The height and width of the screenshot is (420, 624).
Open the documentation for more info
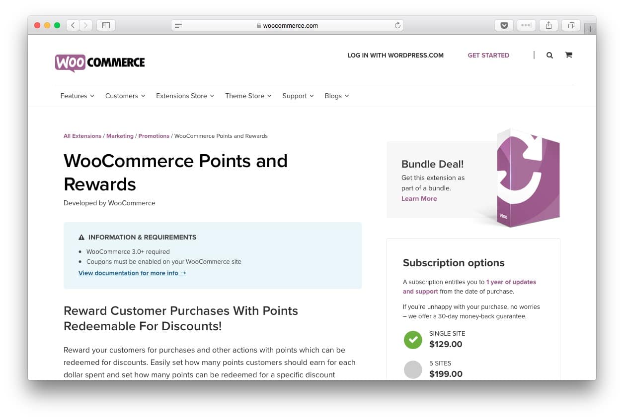pyautogui.click(x=132, y=273)
